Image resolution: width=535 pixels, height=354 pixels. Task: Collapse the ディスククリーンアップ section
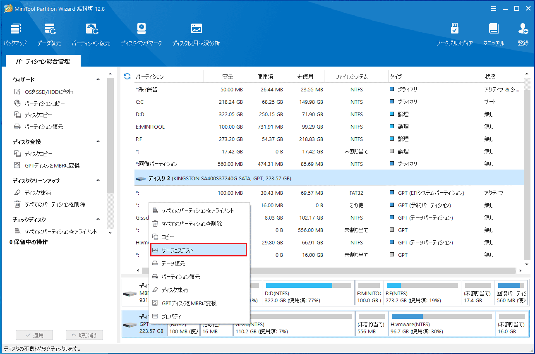pyautogui.click(x=98, y=180)
